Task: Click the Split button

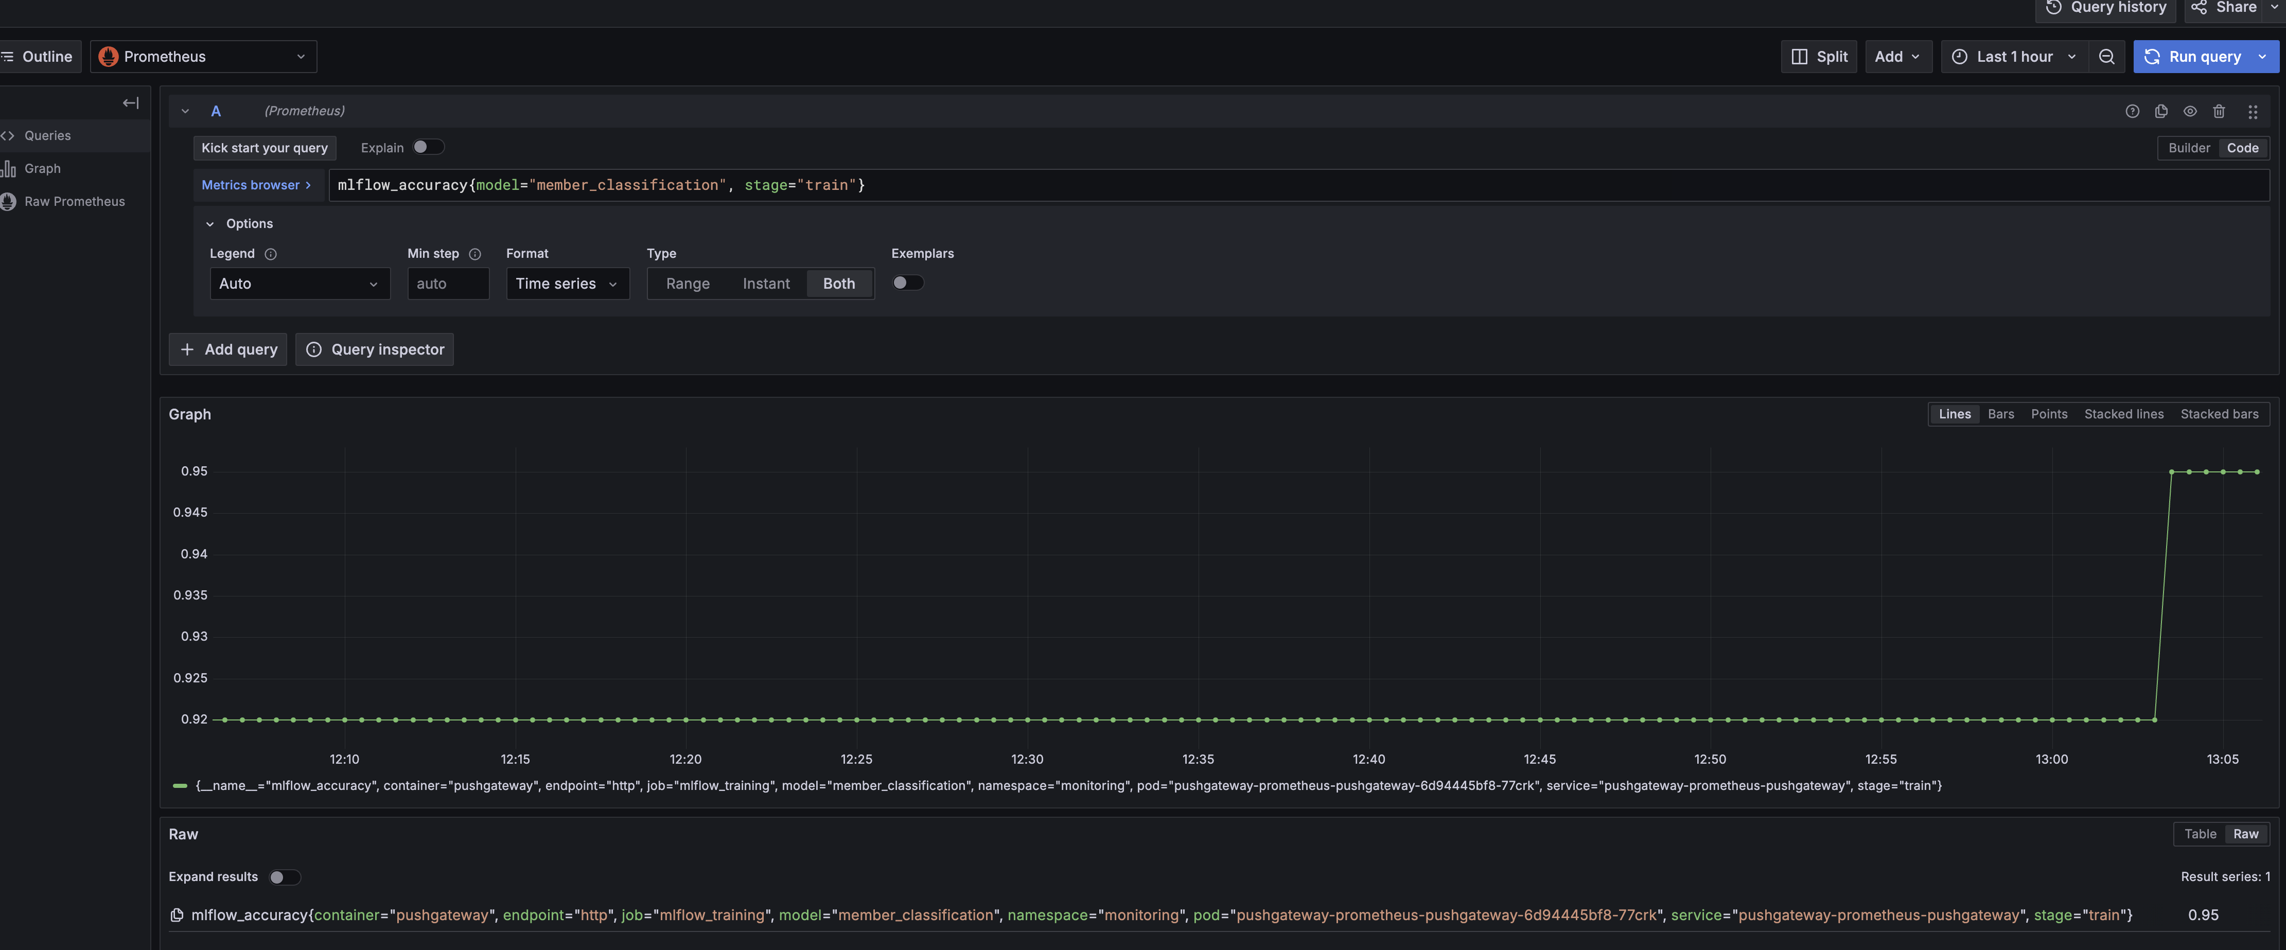Action: (1818, 57)
